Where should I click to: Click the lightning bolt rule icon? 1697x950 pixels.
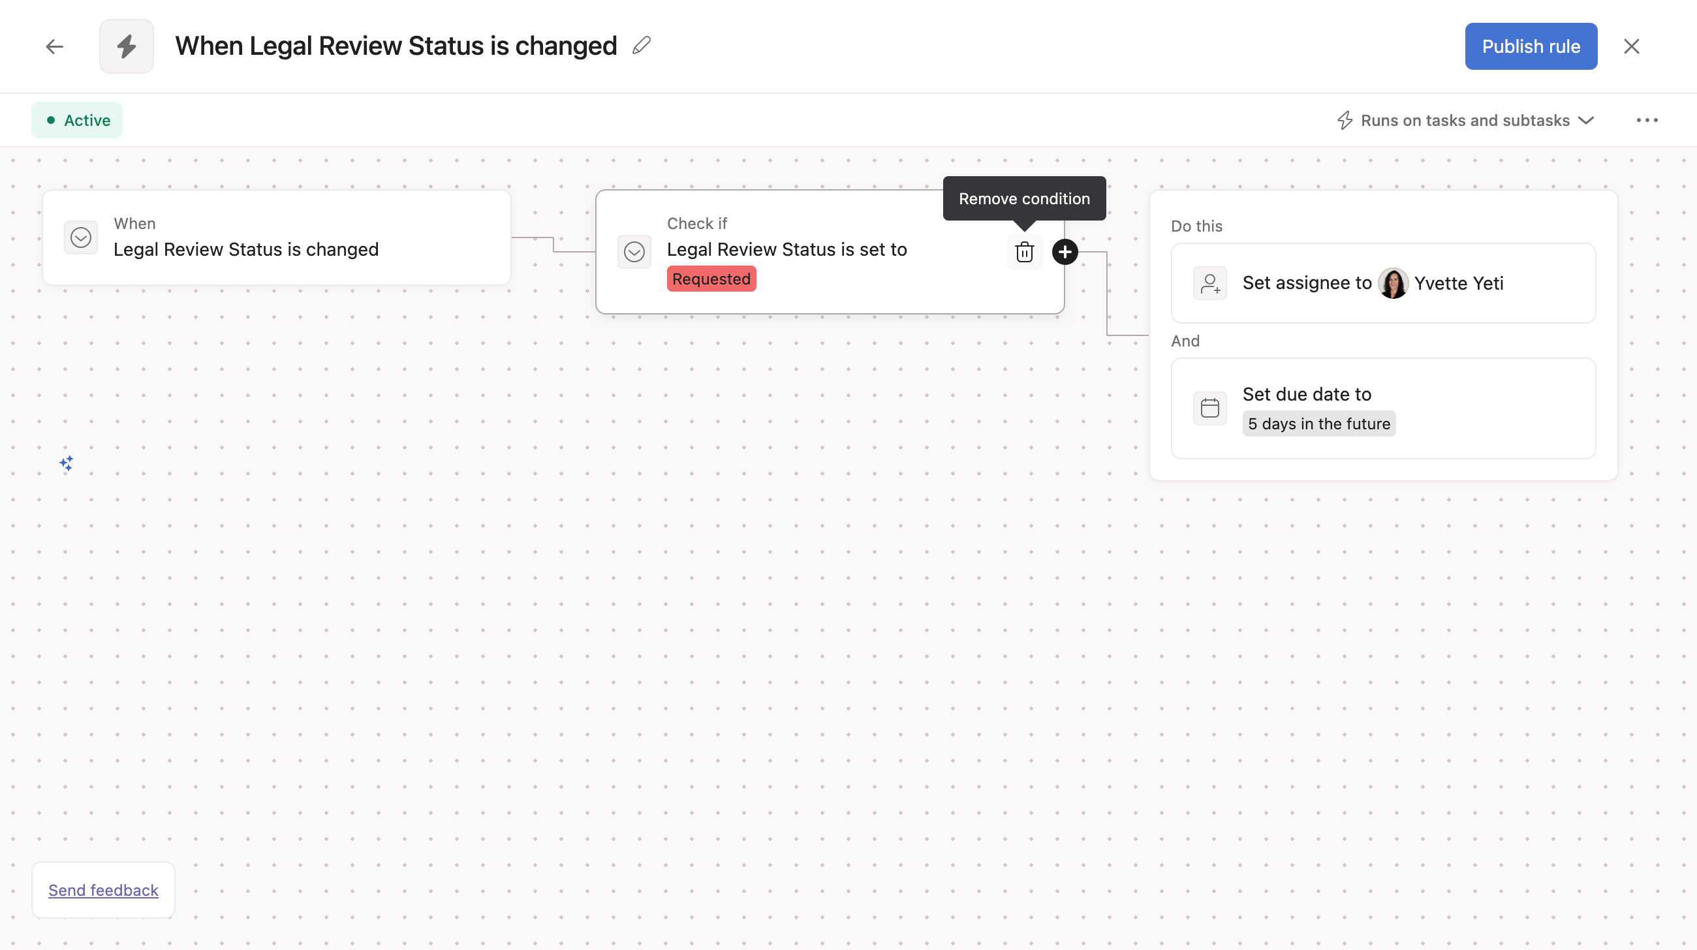(x=127, y=47)
